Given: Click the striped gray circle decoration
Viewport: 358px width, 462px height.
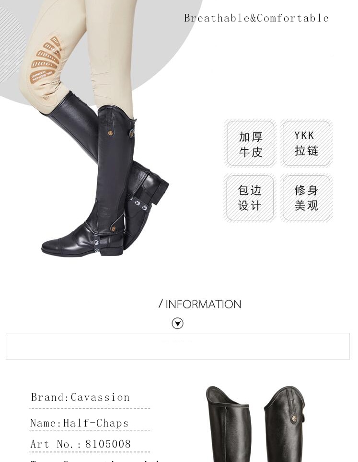Looking at the screenshot, I should tap(12, 44).
